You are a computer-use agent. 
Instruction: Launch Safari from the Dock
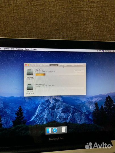(55, 130)
